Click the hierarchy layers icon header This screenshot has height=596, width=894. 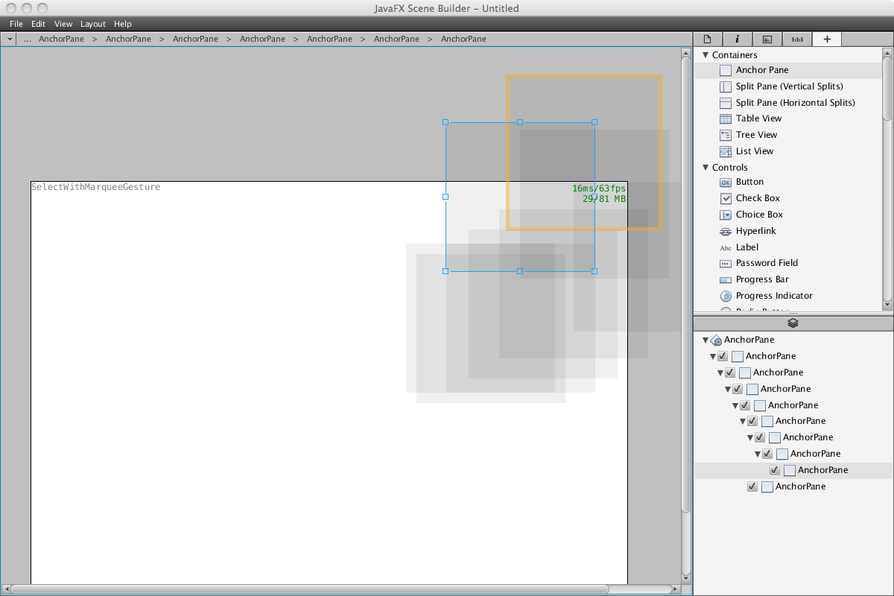793,323
